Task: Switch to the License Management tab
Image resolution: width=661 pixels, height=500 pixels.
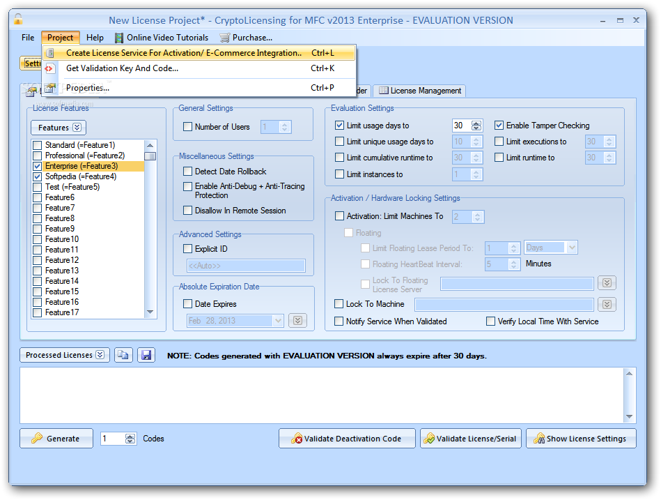Action: tap(420, 91)
